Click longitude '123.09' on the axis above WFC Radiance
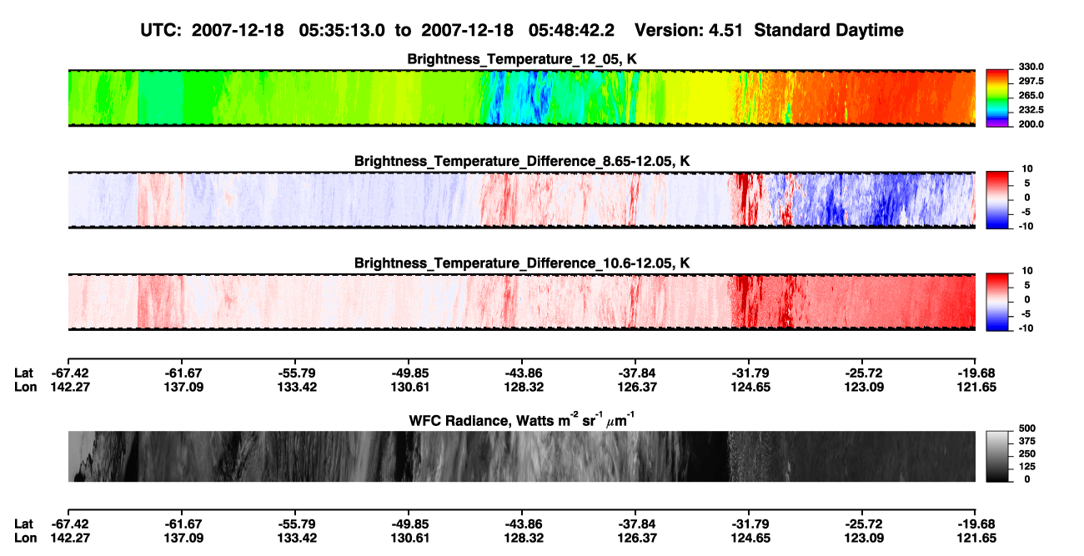 862,387
